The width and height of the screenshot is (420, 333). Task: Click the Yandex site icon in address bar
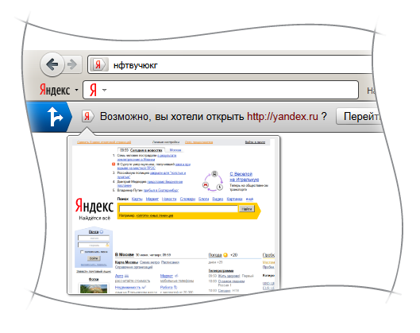(98, 64)
